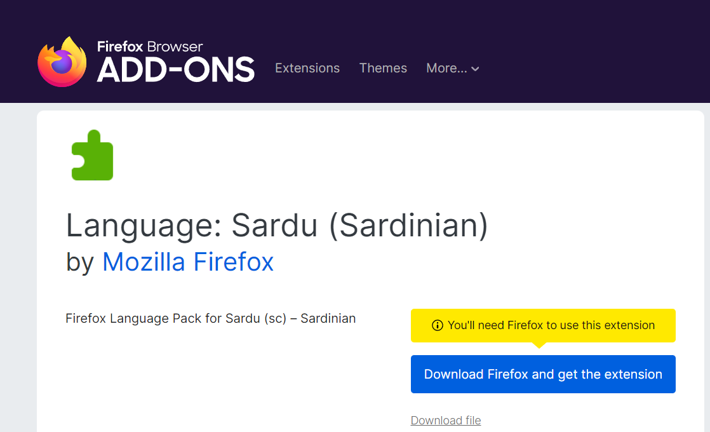Click the You'll need Firefox notice text
The height and width of the screenshot is (432, 710).
point(551,325)
